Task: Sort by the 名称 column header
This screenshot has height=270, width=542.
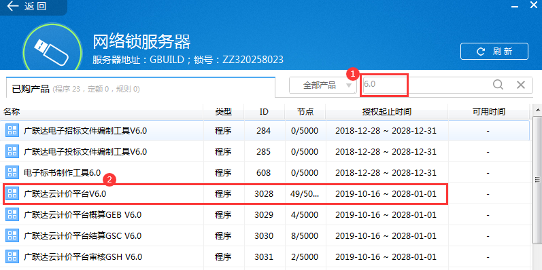Action: (101, 112)
